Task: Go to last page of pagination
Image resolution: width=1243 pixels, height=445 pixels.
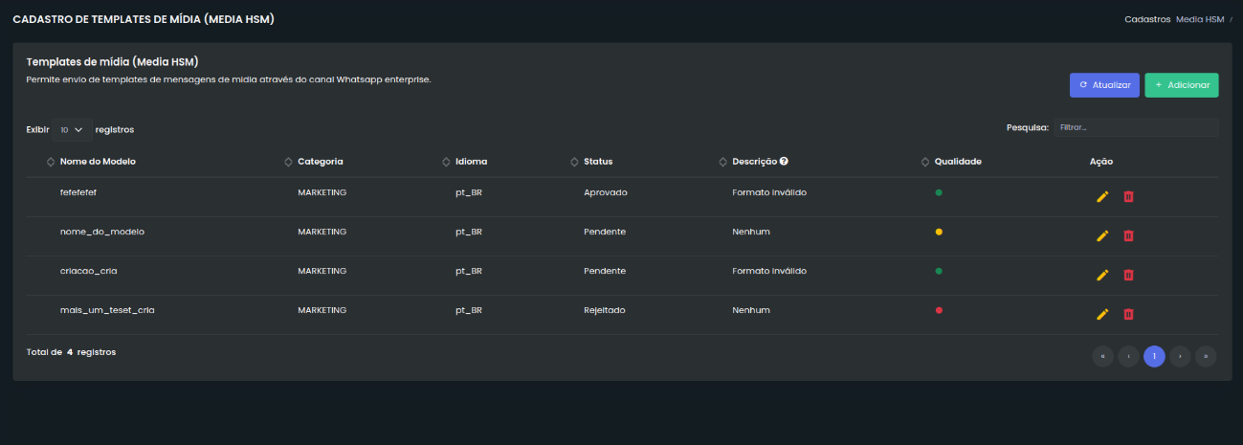Action: click(x=1206, y=356)
